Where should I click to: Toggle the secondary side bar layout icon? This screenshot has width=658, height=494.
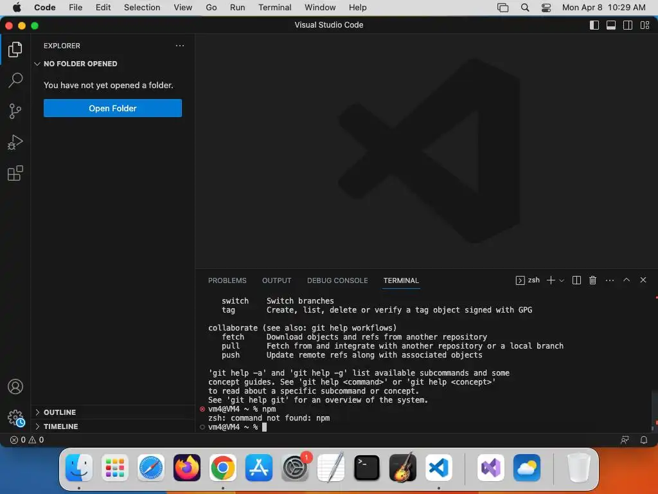tap(628, 25)
